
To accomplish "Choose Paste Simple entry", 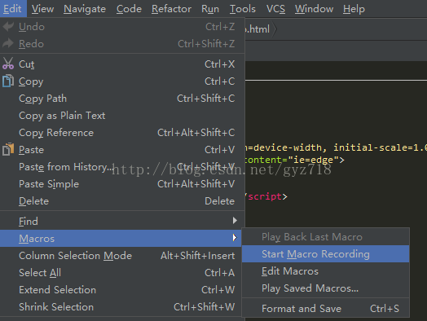I will coord(122,184).
